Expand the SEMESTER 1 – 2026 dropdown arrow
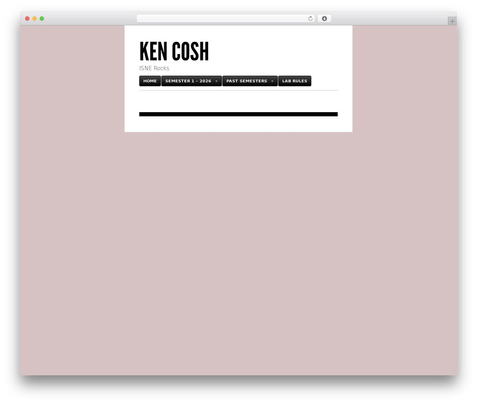Image resolution: width=477 pixels, height=404 pixels. (217, 81)
